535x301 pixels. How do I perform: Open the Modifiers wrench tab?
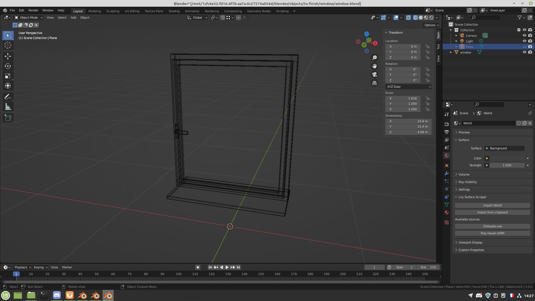447,173
